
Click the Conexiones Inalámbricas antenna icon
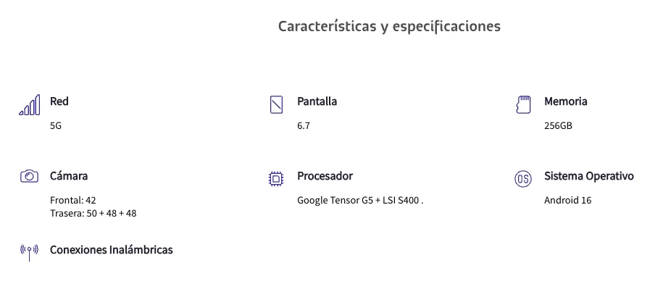(x=29, y=252)
